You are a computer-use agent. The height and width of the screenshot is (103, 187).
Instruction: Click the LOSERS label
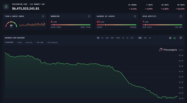(x=99, y=27)
